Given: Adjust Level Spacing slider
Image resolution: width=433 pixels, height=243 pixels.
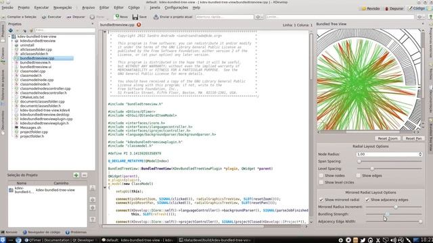Looking at the screenshot, I should coord(390,168).
